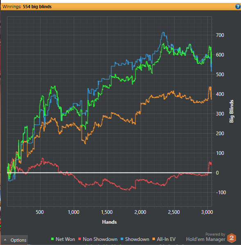Image resolution: width=241 pixels, height=245 pixels.
Task: Toggle the Net Won legend entry
Action: click(63, 239)
